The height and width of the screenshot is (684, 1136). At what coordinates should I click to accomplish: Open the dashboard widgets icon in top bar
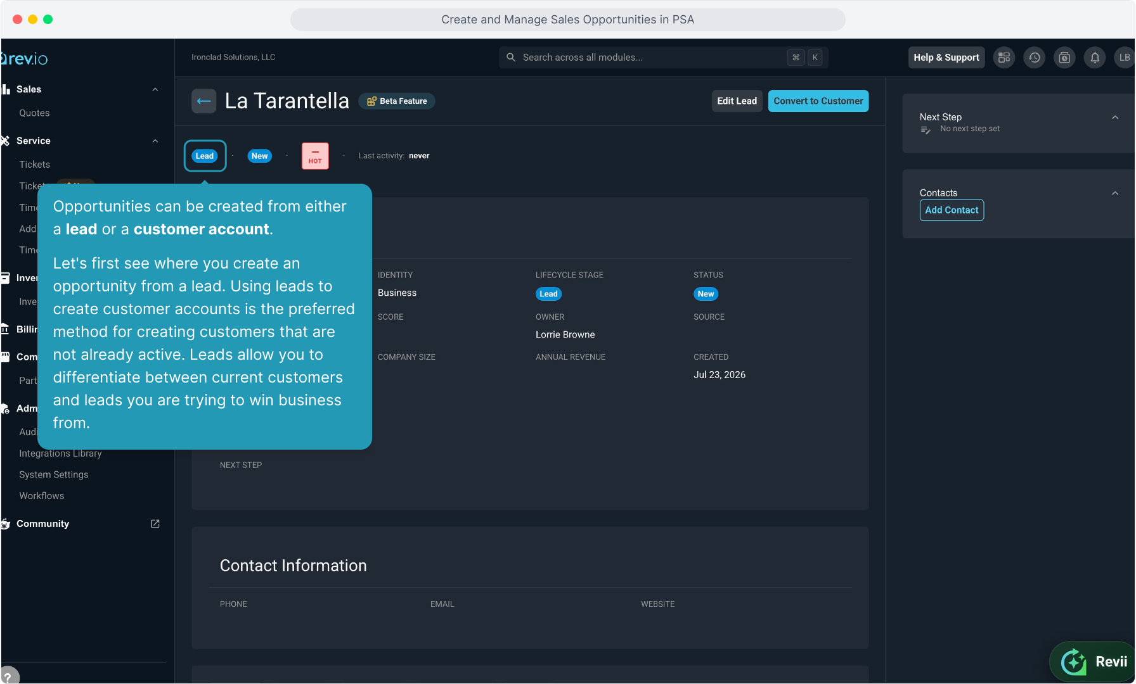pos(1004,58)
